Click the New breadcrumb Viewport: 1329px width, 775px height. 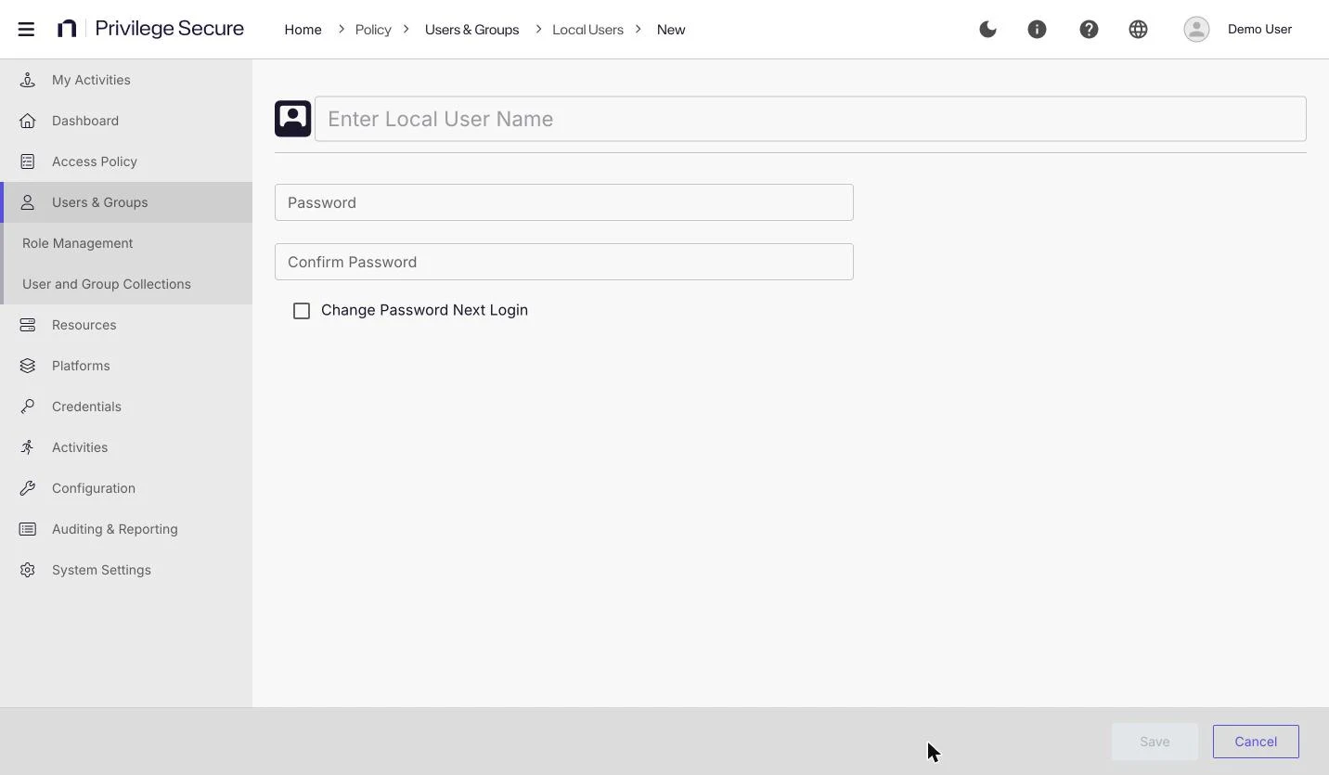[671, 30]
